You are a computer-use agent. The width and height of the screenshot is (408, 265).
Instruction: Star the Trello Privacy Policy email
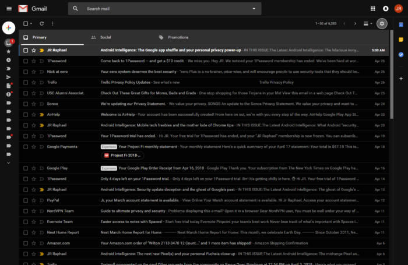tap(34, 83)
